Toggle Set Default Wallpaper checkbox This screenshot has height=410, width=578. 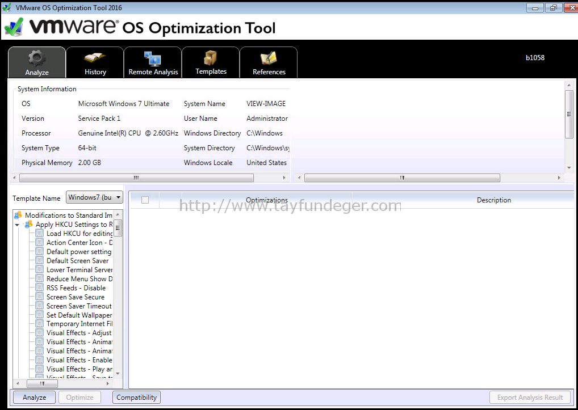coord(40,315)
